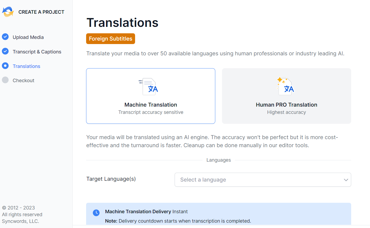Click the clock icon in delivery notice
The height and width of the screenshot is (228, 370).
(x=96, y=213)
